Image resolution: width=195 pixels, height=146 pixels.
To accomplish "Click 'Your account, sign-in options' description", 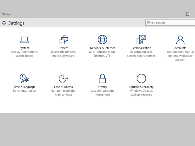I will [180, 56].
